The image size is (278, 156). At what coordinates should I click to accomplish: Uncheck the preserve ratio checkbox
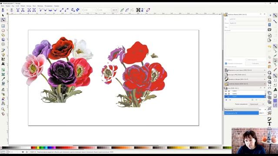pyautogui.click(x=226, y=63)
